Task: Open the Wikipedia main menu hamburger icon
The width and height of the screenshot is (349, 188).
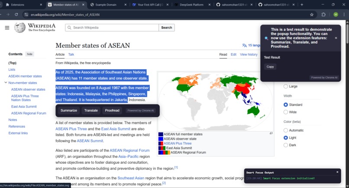Action: click(x=7, y=28)
